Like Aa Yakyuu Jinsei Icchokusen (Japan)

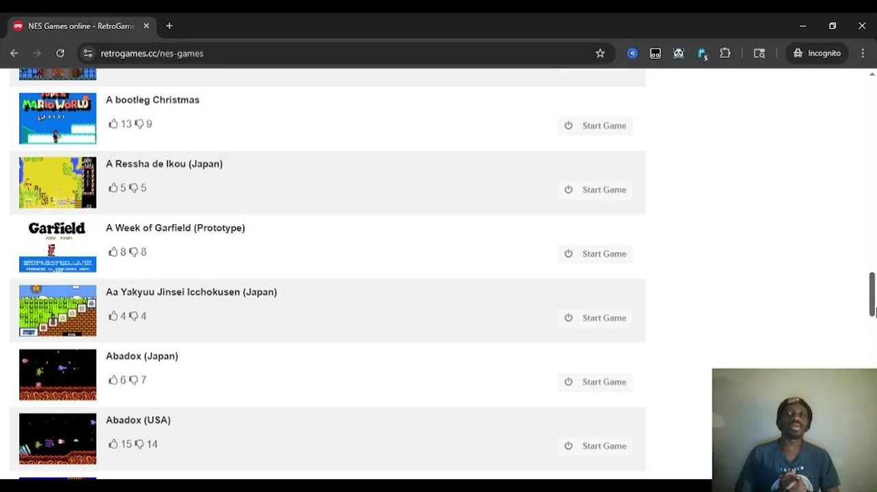tap(113, 316)
